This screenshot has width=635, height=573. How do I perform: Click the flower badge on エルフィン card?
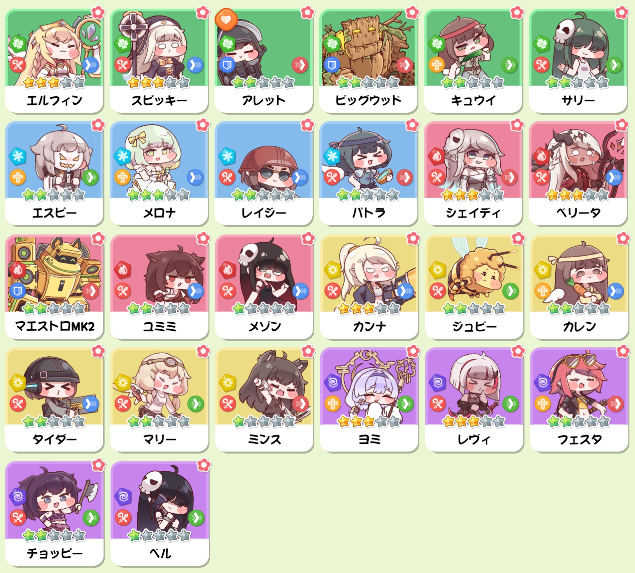pyautogui.click(x=98, y=13)
